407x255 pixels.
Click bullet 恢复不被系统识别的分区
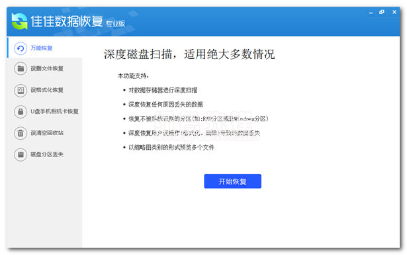pos(199,119)
